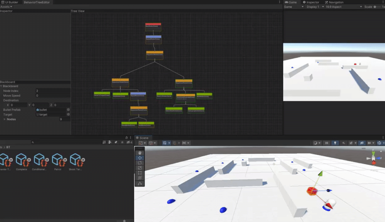
Task: Open Project favorites star icon
Action: 122,142
